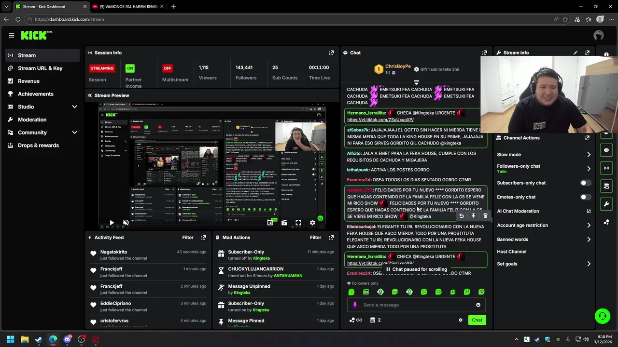Unmute the stream preview audio
This screenshot has height=347, width=618.
(x=126, y=223)
